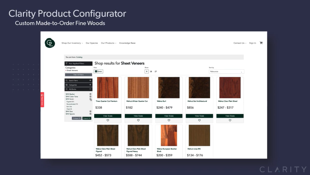Open Walnut Burl Architectural thumbnail
Viewport: 310px width, 175px height.
[199, 88]
